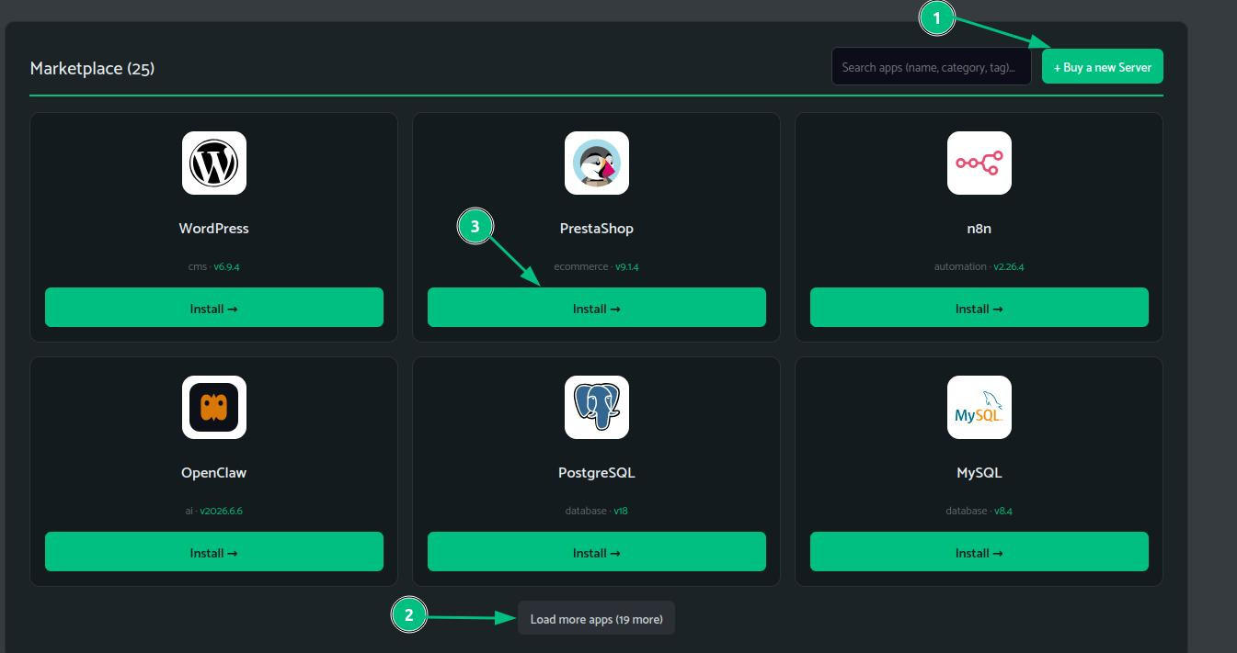Click the WordPress logo icon
The image size is (1237, 653).
(214, 163)
